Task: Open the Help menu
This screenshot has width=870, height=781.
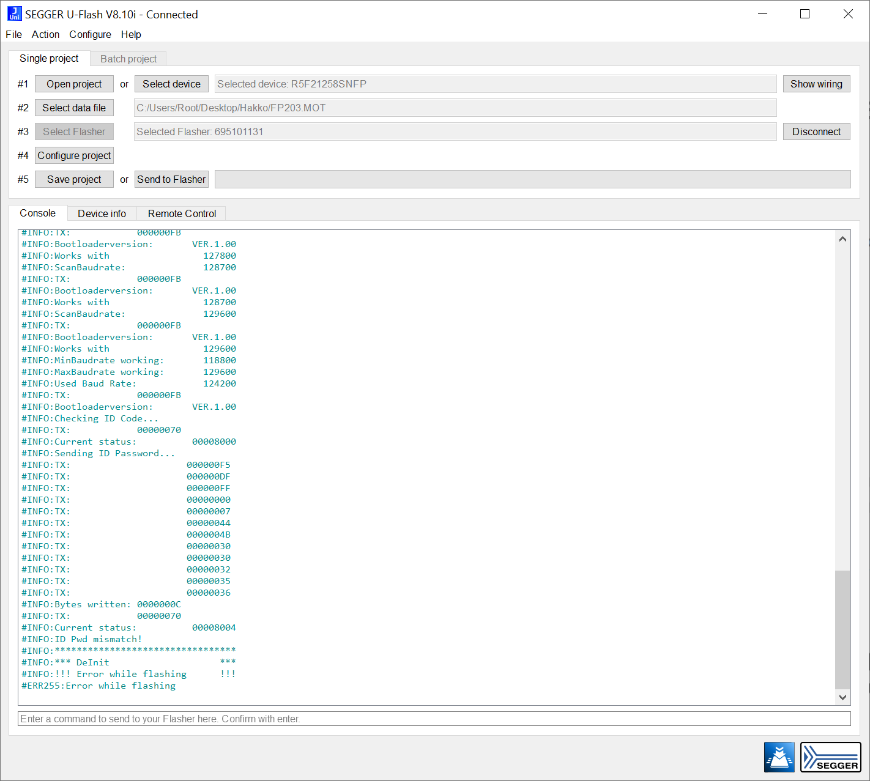Action: [x=131, y=34]
